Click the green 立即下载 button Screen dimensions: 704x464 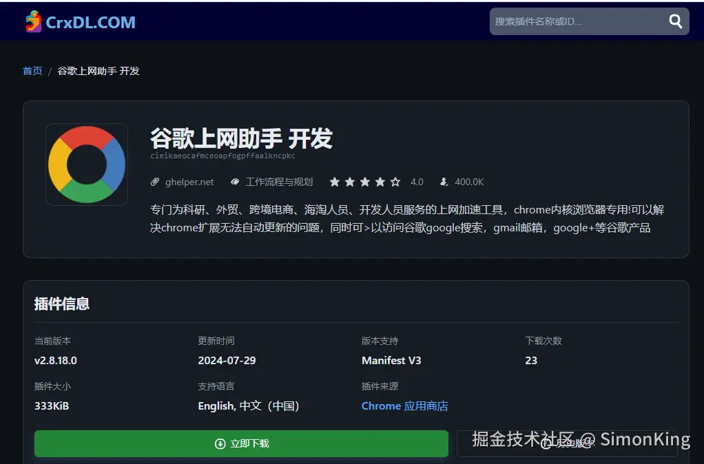coord(241,443)
